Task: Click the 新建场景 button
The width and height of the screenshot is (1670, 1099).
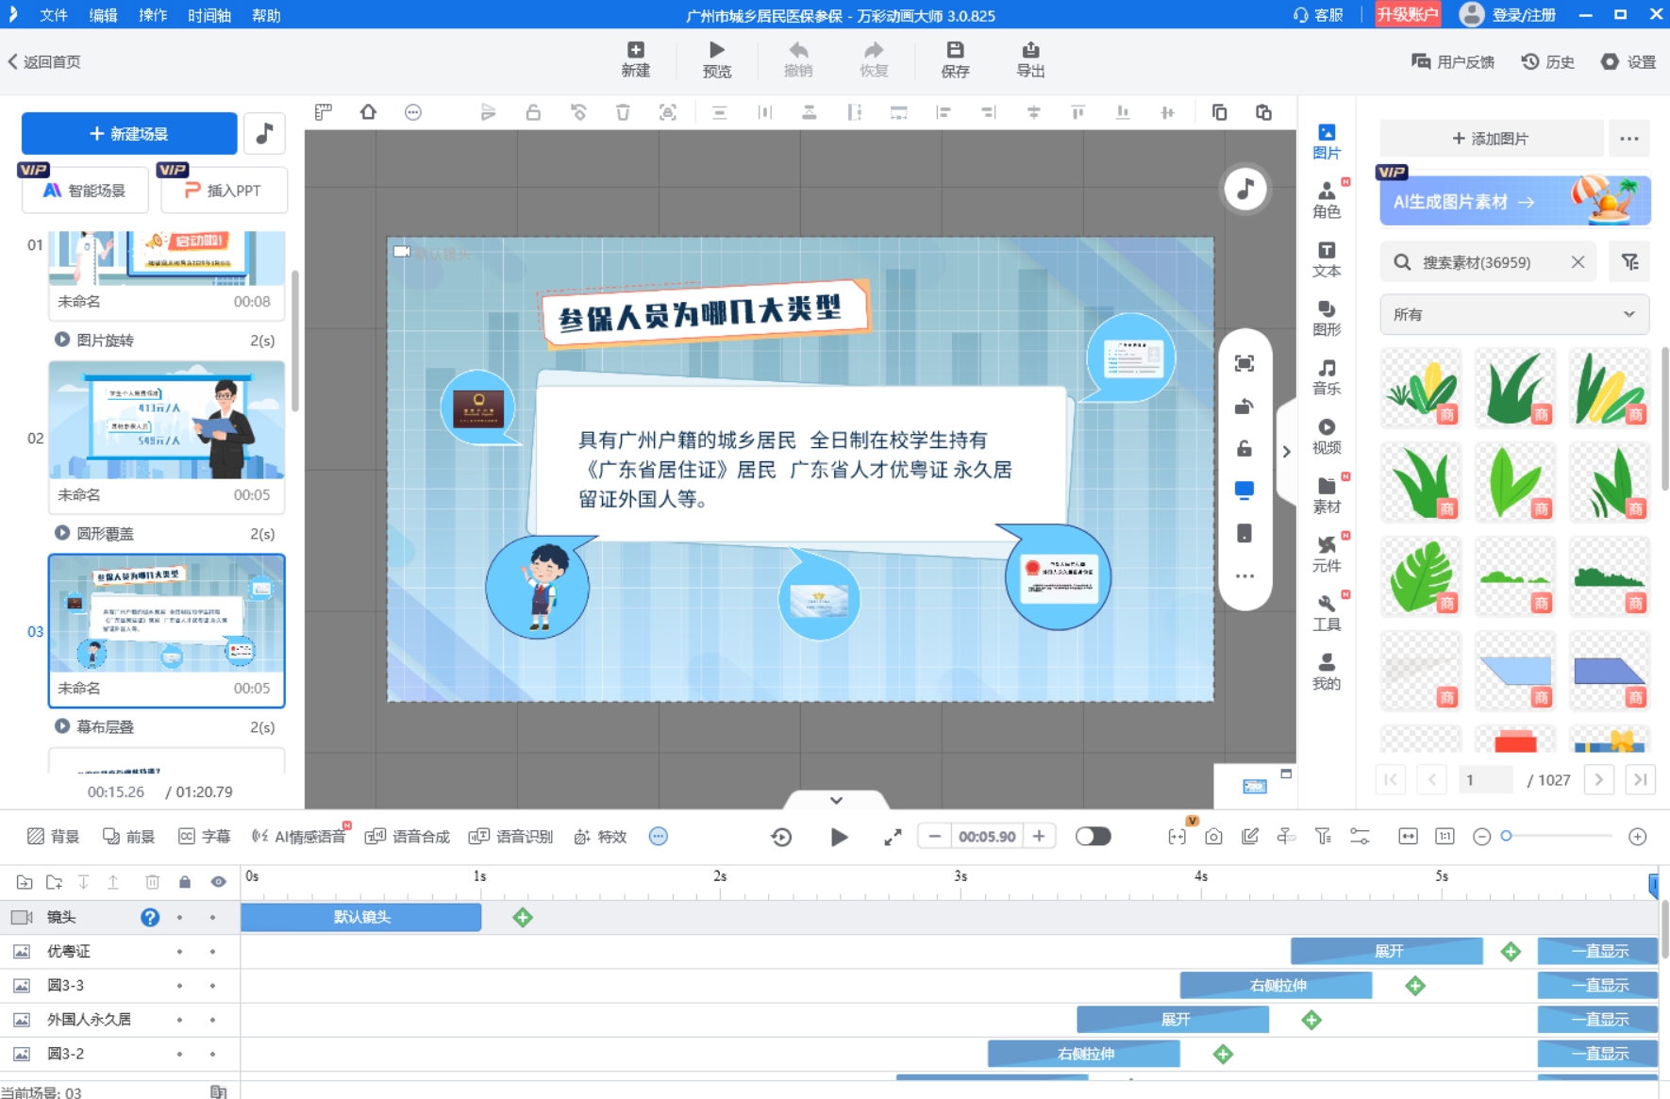Action: 129,134
